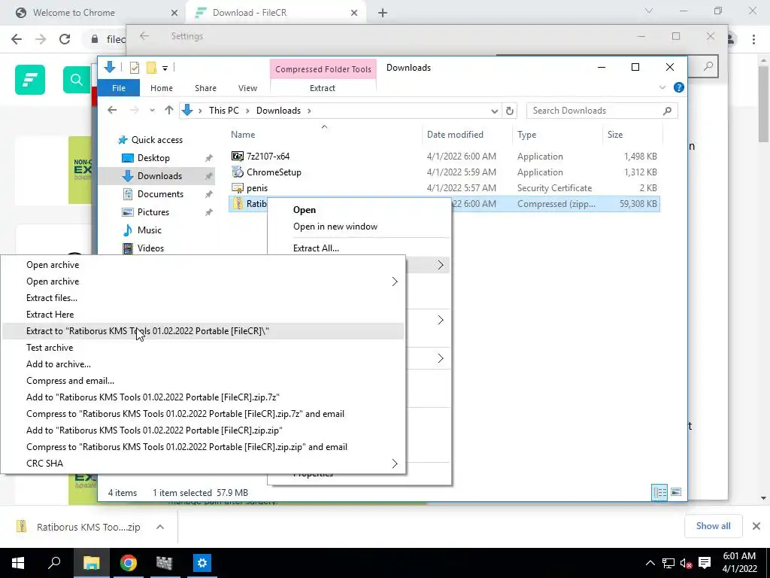Open download item options chevron
Screen dimensions: 770x578
tap(160, 527)
